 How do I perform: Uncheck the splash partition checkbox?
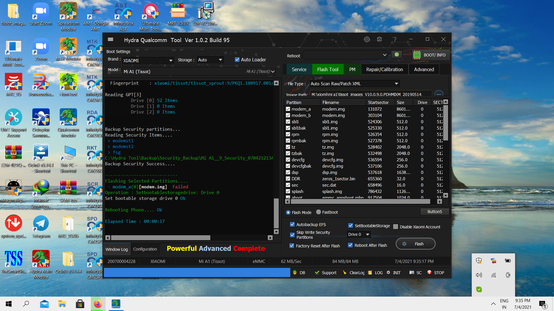[x=288, y=191]
